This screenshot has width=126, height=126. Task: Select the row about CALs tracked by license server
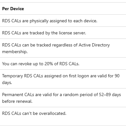click(x=63, y=33)
